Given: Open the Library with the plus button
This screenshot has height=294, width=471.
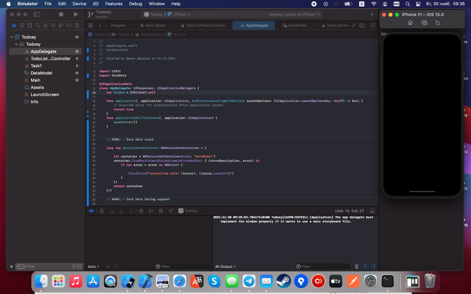Looking at the screenshot, I should (372, 14).
